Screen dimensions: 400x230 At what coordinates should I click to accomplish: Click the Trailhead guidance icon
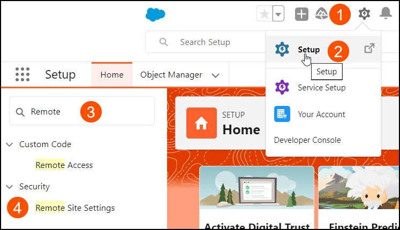[x=321, y=14]
